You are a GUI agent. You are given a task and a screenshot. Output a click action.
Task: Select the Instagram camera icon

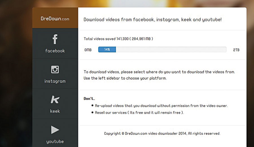(55, 69)
